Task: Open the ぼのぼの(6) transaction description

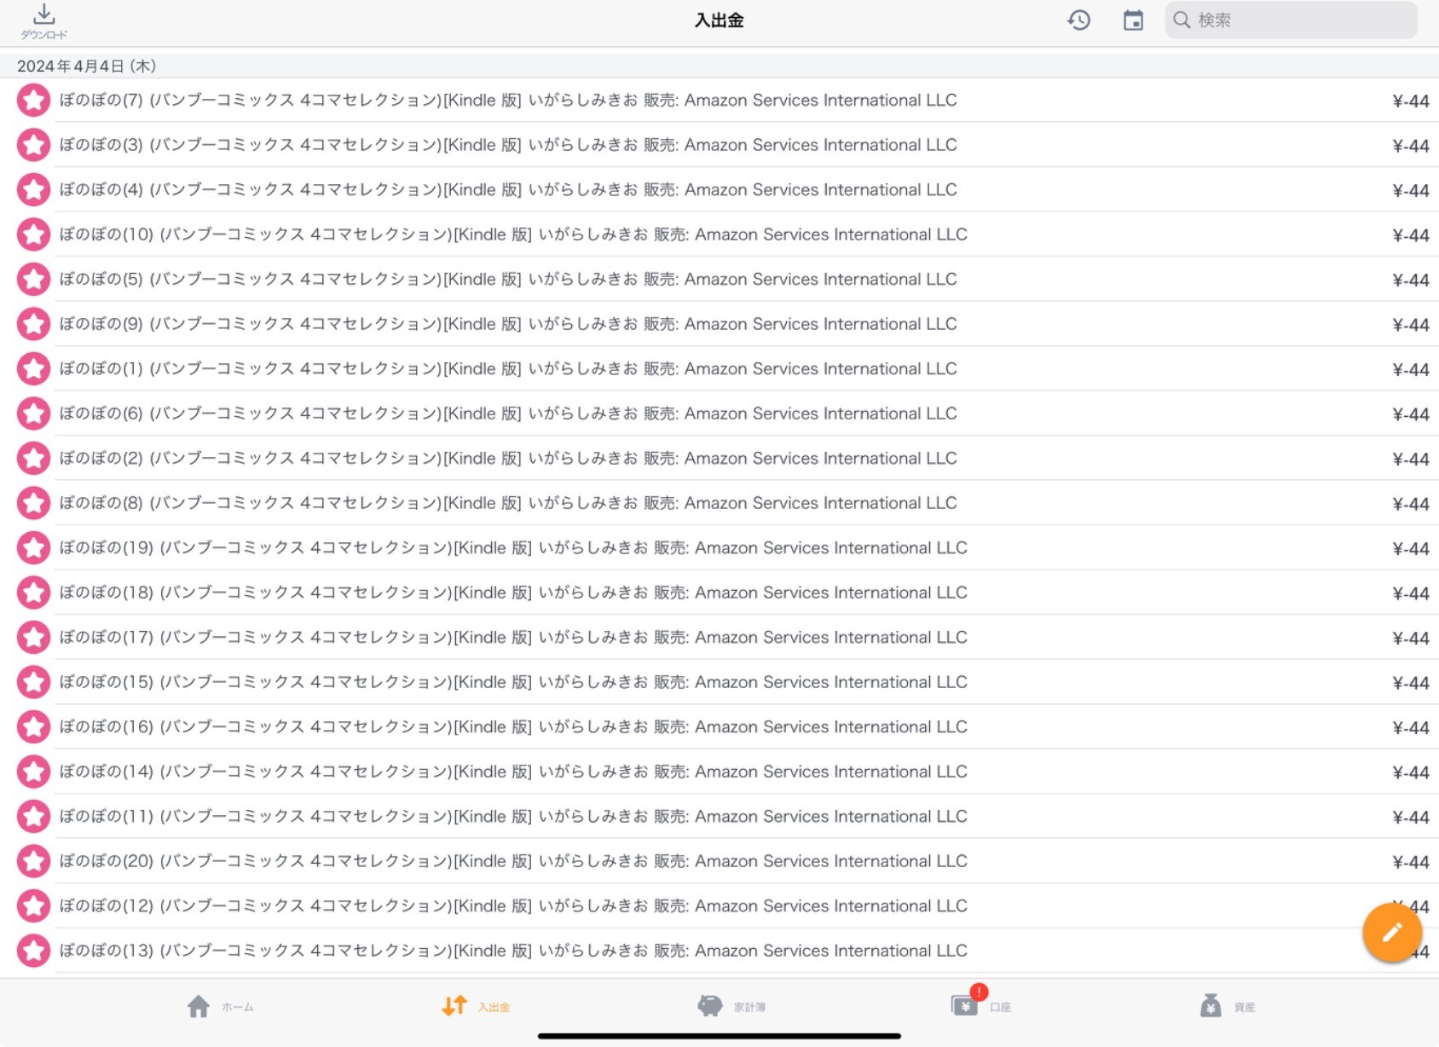Action: click(x=508, y=414)
